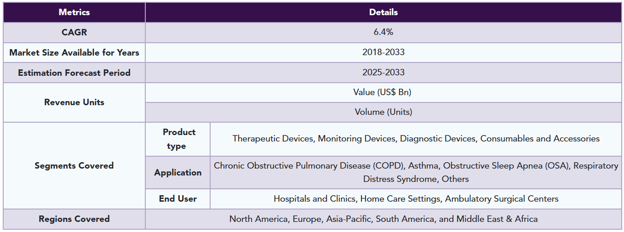Select the Revenue Units row label
Image resolution: width=624 pixels, height=232 pixels.
click(x=74, y=102)
